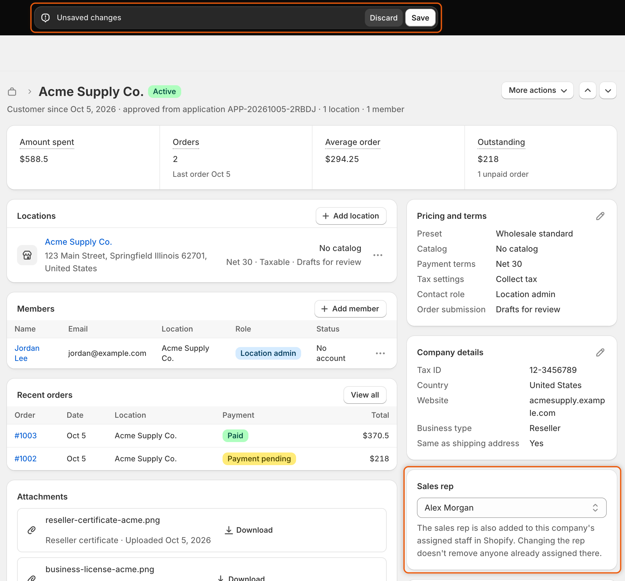This screenshot has height=581, width=625.
Task: Go to previous company with up arrow
Action: coord(588,91)
